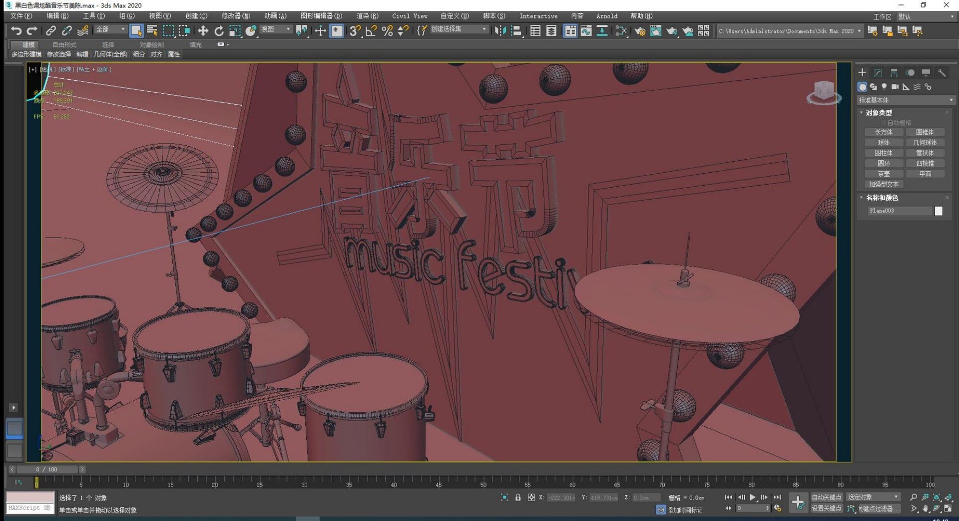Enable the 自动栅格 checkbox

tap(884, 123)
